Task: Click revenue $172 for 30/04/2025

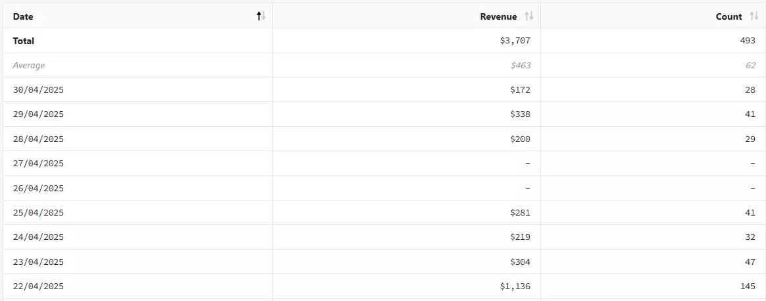Action: point(521,90)
